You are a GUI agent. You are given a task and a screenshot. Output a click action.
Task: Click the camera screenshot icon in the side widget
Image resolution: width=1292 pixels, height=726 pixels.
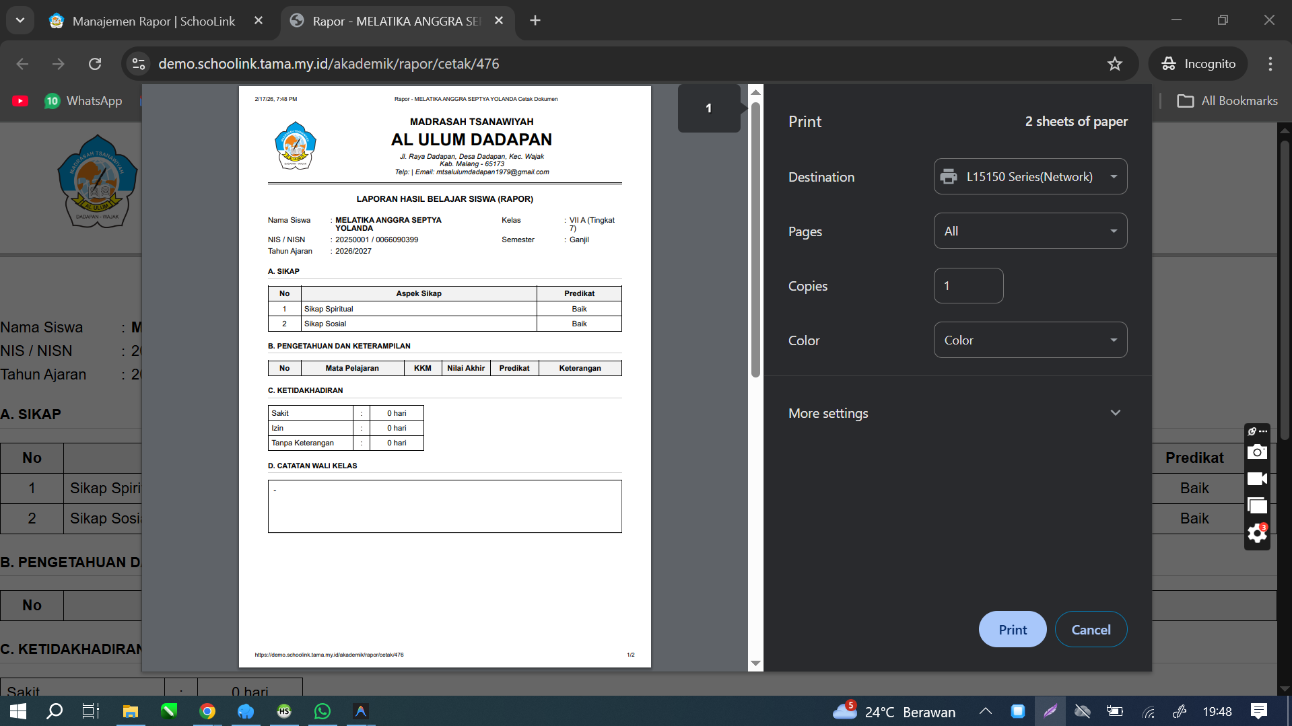pyautogui.click(x=1256, y=452)
